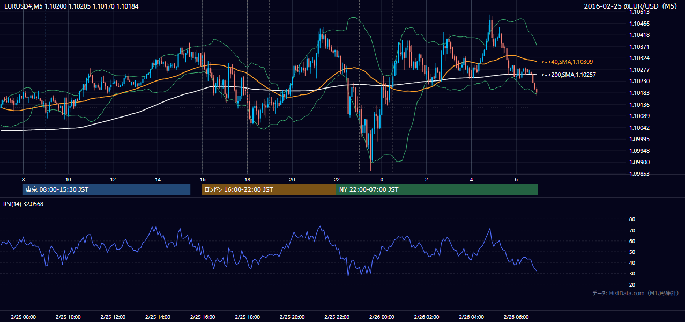Click price level 1.09853 on axis
The width and height of the screenshot is (685, 322).
(x=639, y=174)
